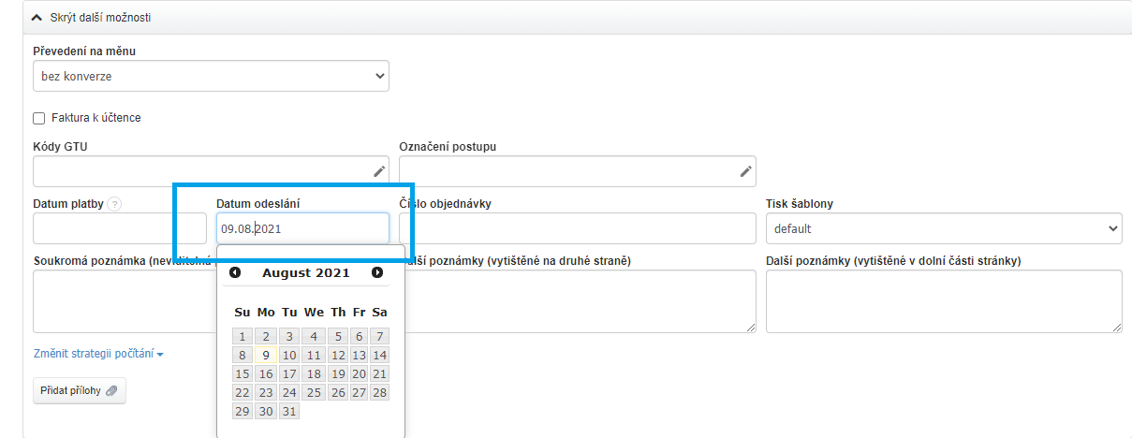Expand Změnit strategii počítání menu
The height and width of the screenshot is (438, 1132).
click(98, 354)
